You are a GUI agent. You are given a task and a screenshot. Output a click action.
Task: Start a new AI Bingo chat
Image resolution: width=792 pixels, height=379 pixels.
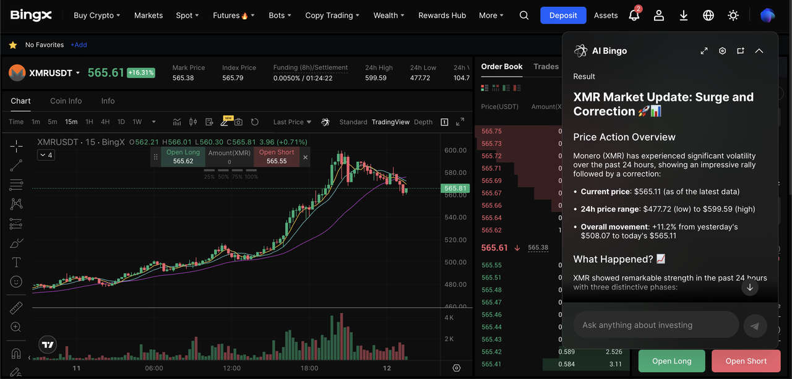tap(741, 51)
